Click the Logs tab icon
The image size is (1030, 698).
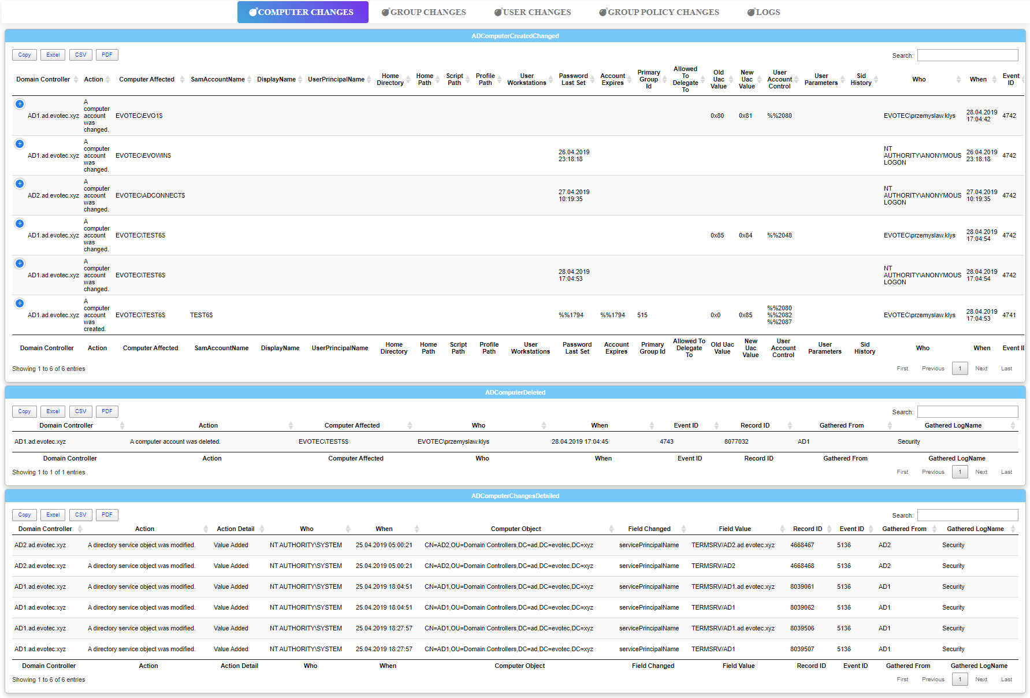coord(751,12)
